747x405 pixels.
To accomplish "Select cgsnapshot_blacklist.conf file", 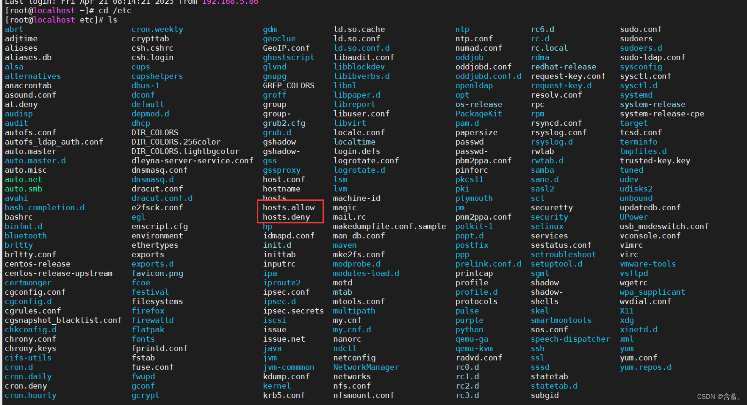I will 63,320.
